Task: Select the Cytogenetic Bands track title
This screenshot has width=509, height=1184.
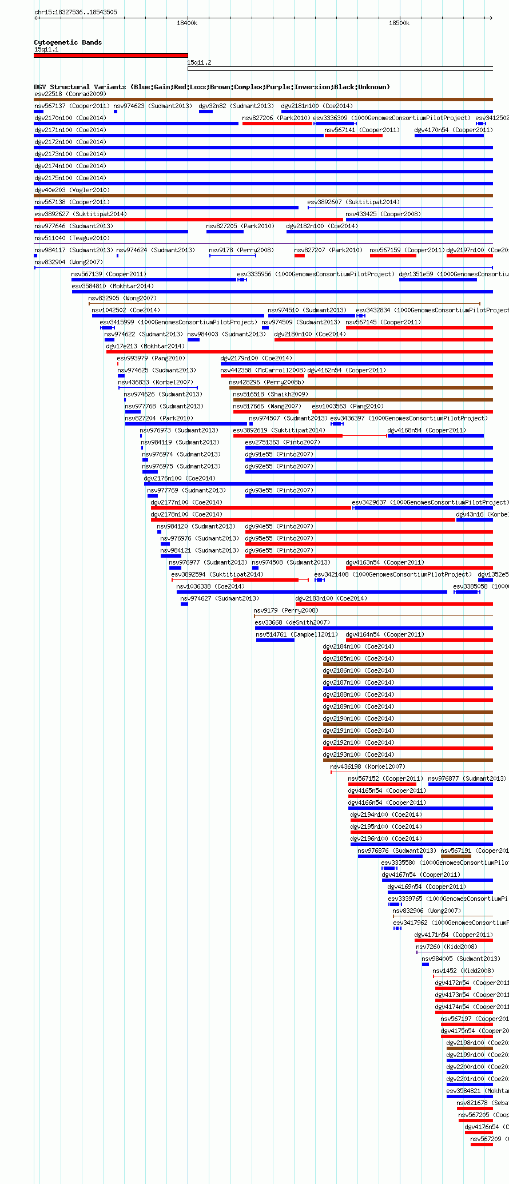Action: pos(68,42)
